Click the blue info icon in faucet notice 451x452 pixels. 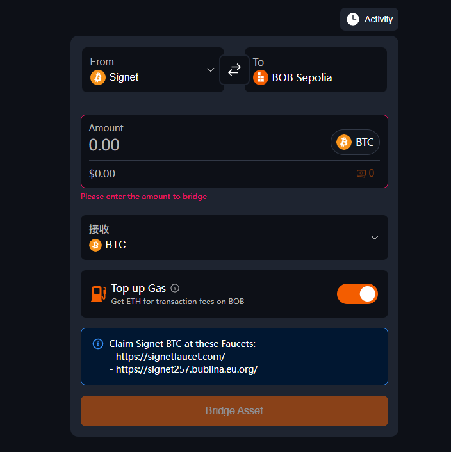pos(98,344)
